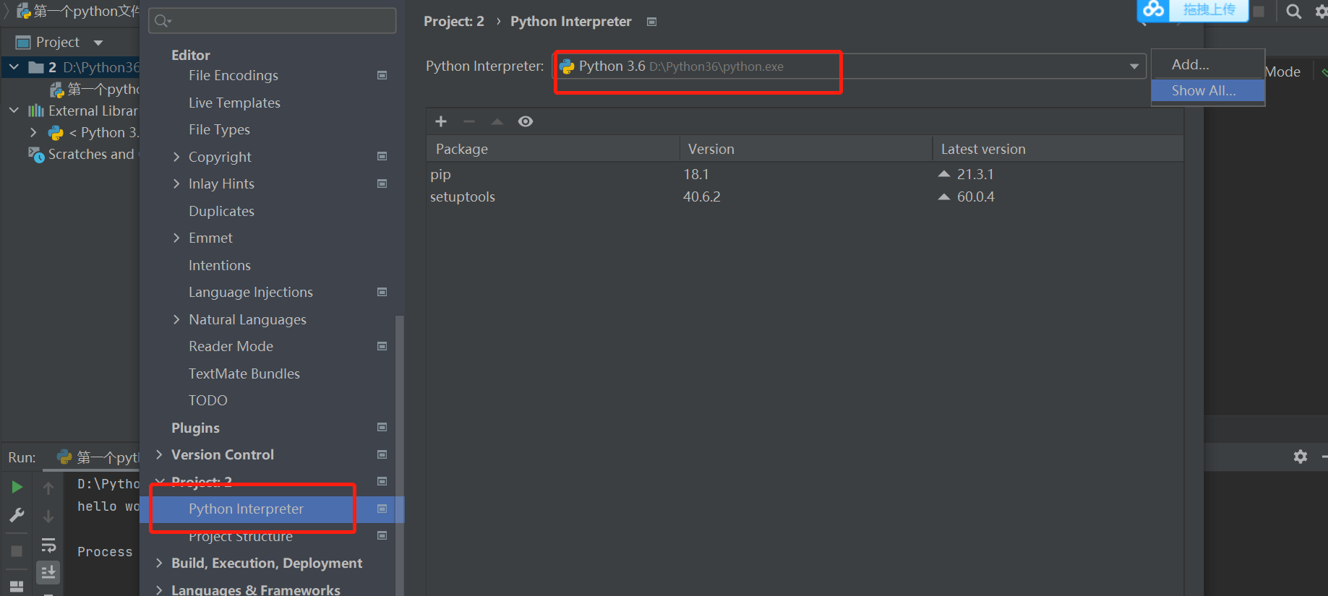This screenshot has height=596, width=1328.
Task: Click the Run button in Run panel
Action: pos(17,487)
